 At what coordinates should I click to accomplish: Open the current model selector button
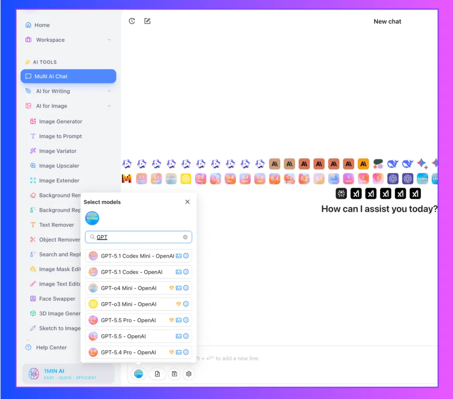click(138, 374)
